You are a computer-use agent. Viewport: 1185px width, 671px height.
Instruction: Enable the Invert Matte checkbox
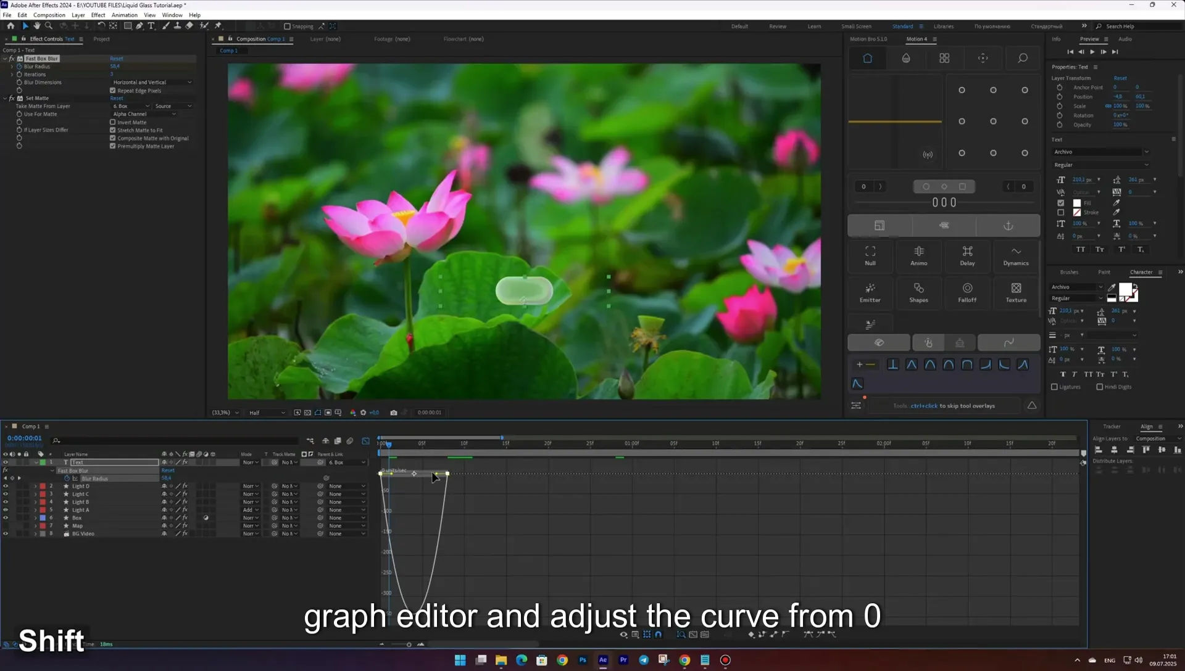click(112, 122)
